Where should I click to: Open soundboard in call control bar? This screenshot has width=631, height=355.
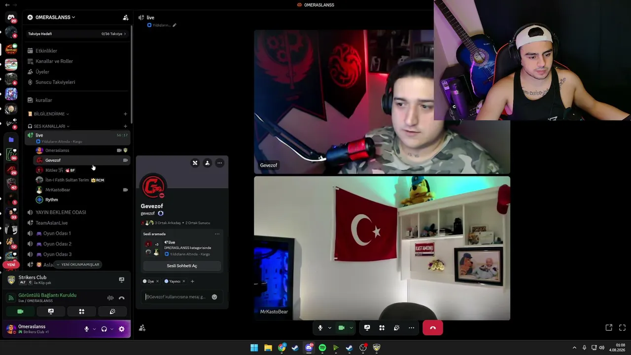tap(397, 328)
